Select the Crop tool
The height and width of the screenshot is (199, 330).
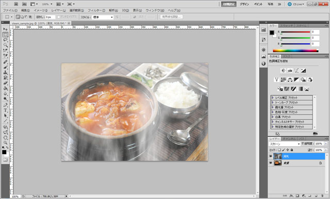(6, 51)
